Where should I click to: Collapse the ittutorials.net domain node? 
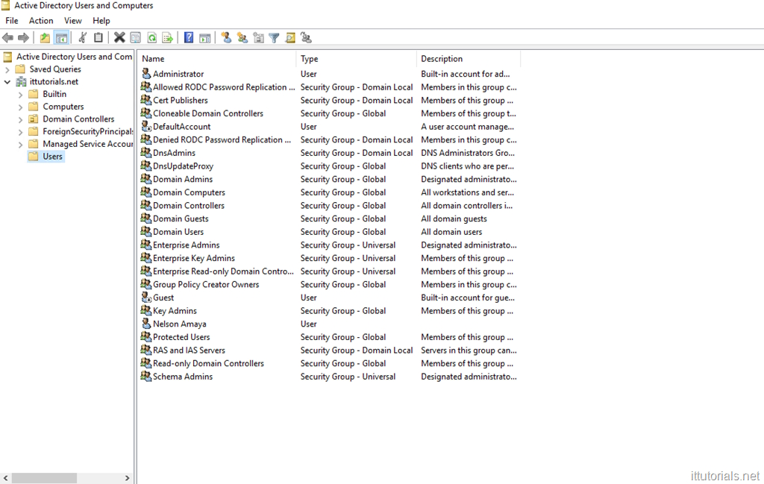pyautogui.click(x=7, y=82)
